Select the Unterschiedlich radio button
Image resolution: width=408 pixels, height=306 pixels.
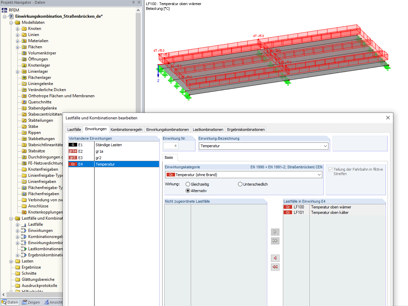tap(240, 184)
